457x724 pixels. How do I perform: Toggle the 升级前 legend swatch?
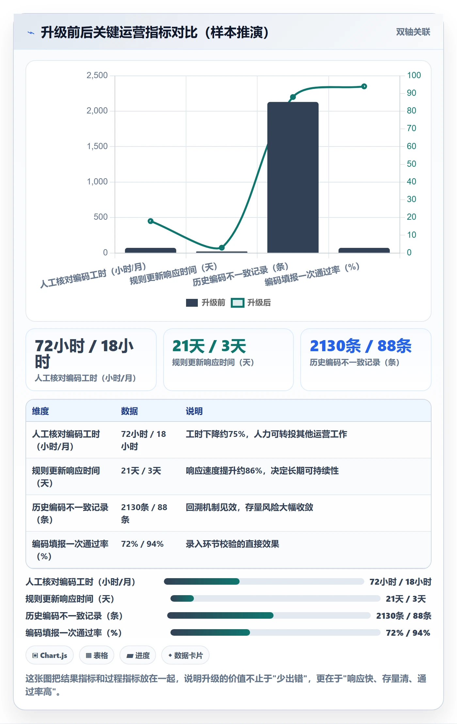pos(192,303)
